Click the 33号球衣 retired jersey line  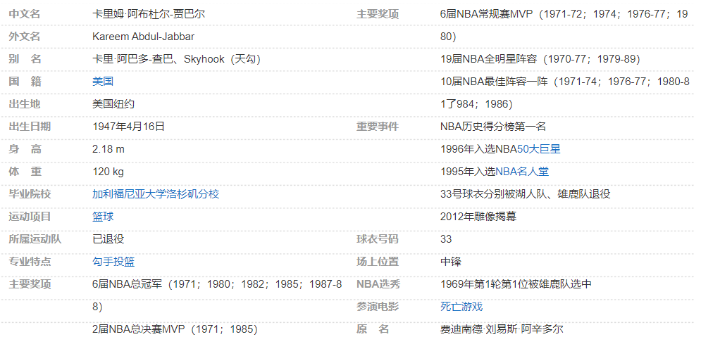[526, 194]
